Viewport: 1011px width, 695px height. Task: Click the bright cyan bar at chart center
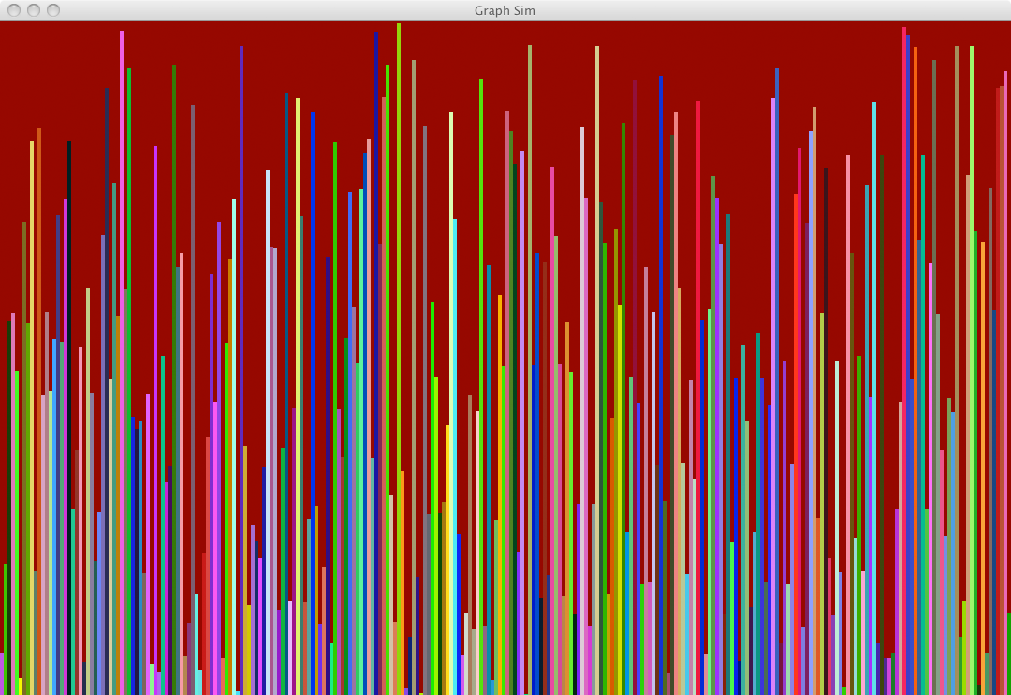(455, 375)
